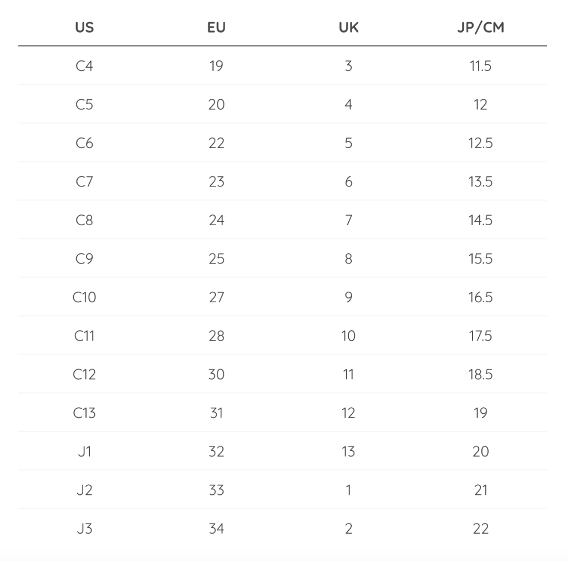Select EU size 27 in C10 row
The image size is (568, 568).
[x=216, y=297]
